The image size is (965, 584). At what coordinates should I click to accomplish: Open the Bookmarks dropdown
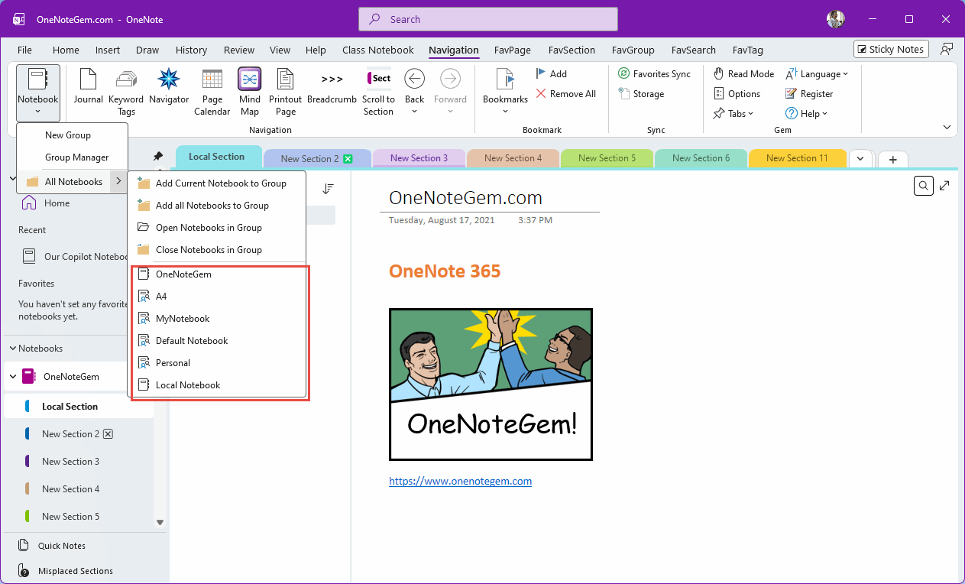coord(505,92)
